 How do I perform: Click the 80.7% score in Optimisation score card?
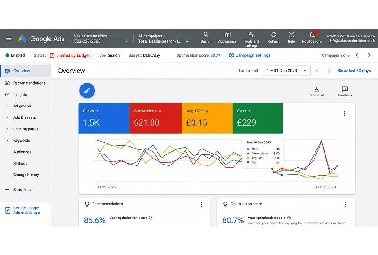233,220
